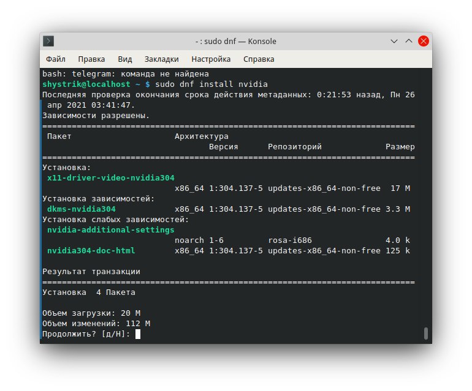Open the Вид menu

point(125,59)
